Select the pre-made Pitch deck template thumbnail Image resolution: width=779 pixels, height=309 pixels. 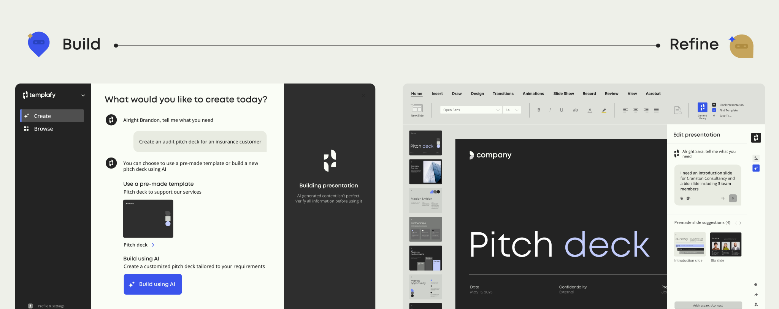pos(148,219)
